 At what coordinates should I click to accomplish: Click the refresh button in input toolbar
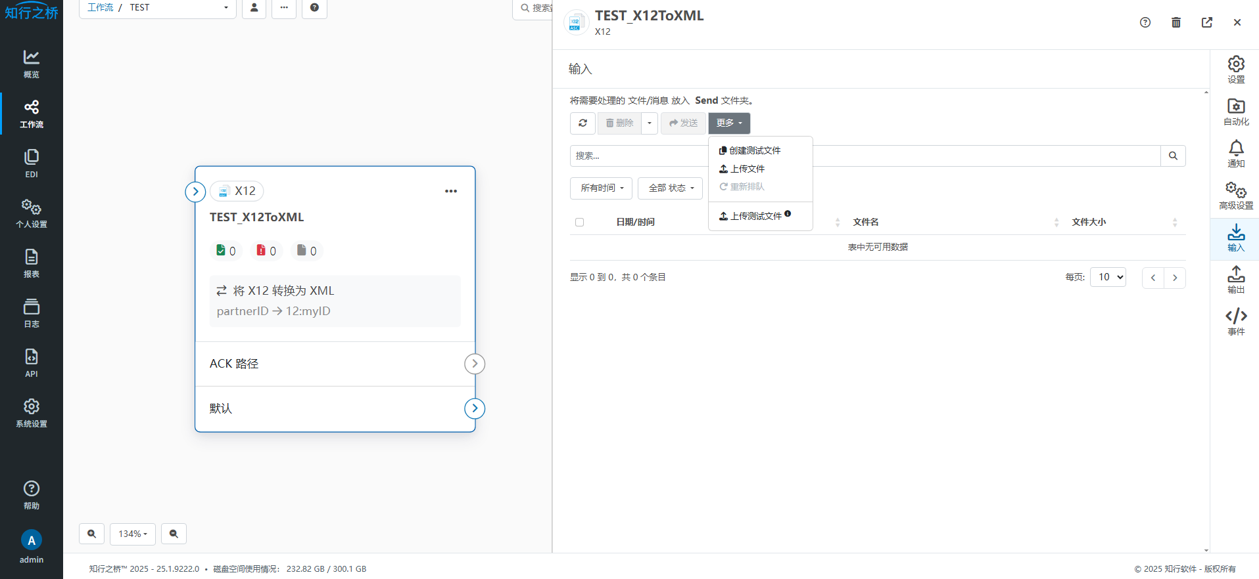(582, 123)
